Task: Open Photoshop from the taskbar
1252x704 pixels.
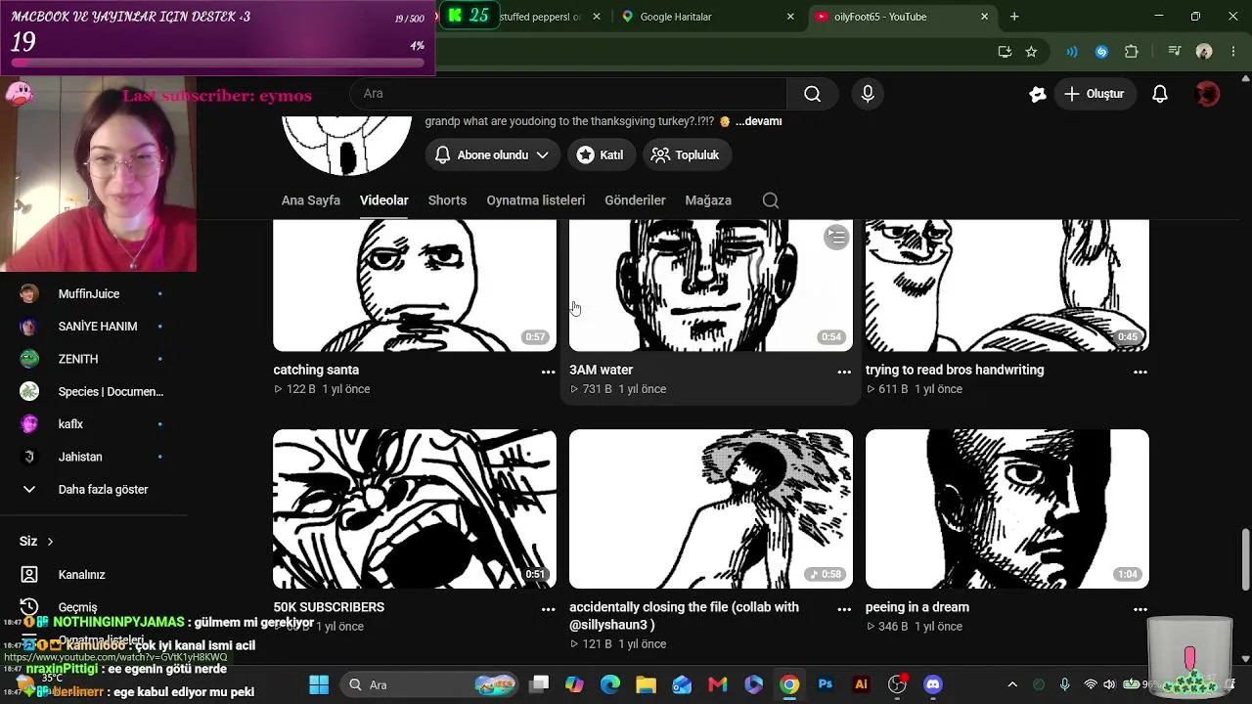Action: 825,684
